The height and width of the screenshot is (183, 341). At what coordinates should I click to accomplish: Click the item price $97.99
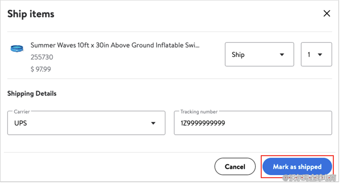[x=41, y=69]
